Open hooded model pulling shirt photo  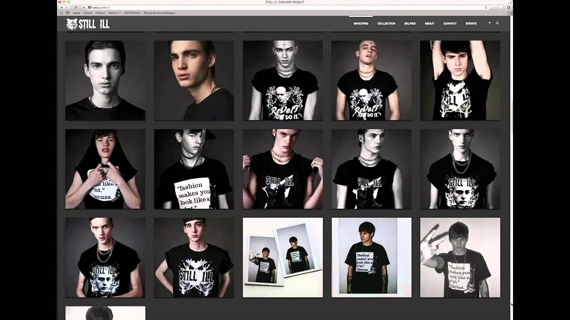point(105,169)
